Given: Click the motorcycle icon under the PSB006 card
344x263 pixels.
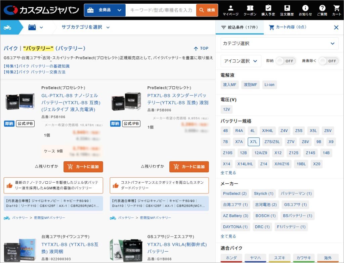Looking at the screenshot, I should (113, 218).
